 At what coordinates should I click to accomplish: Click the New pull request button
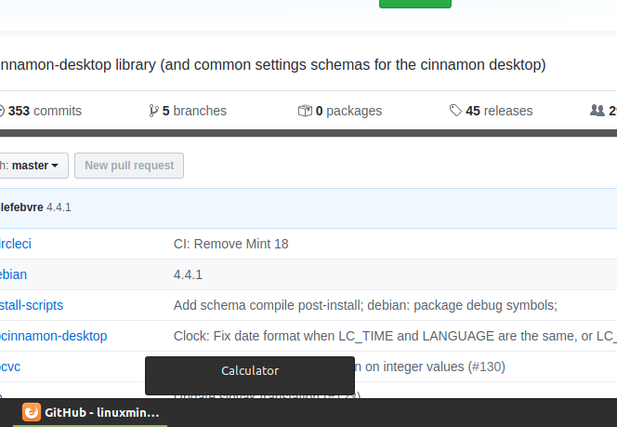[129, 166]
